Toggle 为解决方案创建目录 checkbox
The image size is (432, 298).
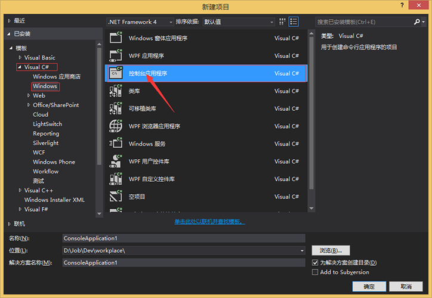click(x=315, y=262)
